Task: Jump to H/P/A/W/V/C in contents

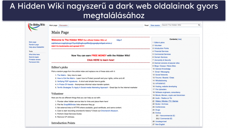Action: (x=160, y=84)
